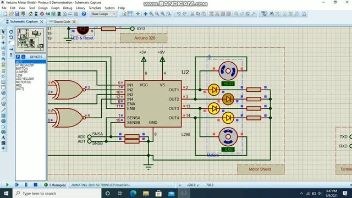Open the Graph menu
This screenshot has width=352, height=198.
[55, 8]
